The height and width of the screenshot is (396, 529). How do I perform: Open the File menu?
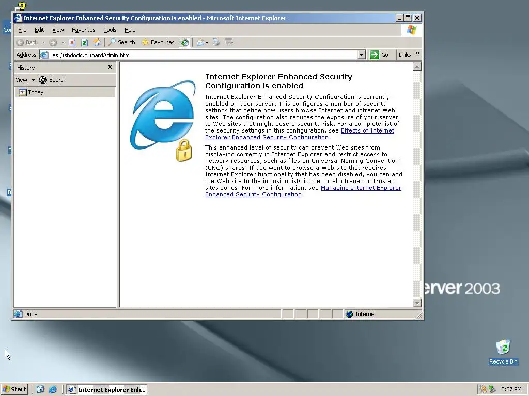point(22,30)
